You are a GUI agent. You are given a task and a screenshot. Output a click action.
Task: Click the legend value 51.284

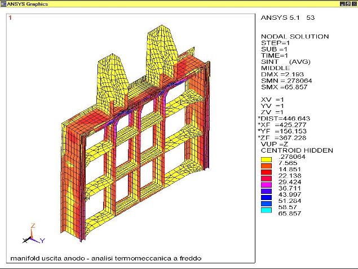click(290, 201)
